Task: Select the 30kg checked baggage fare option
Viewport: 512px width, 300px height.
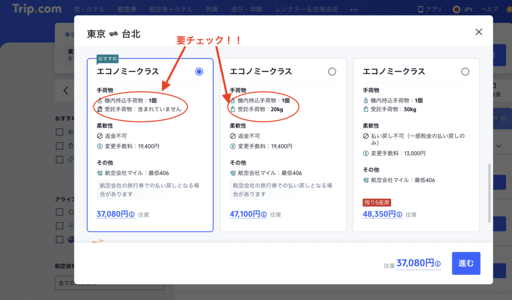Action: pyautogui.click(x=465, y=72)
